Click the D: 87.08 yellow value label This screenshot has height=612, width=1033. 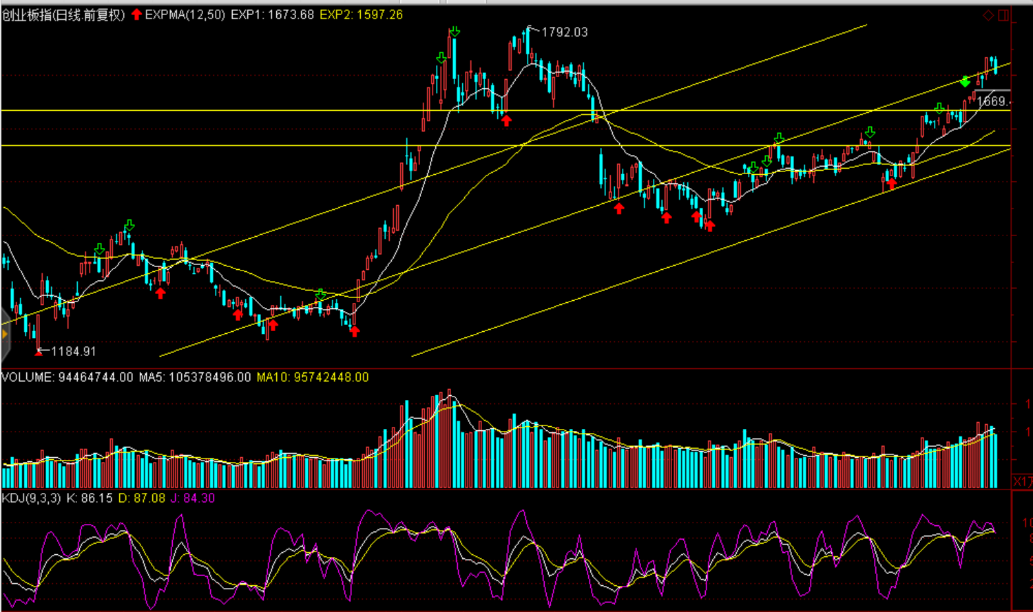coord(142,498)
